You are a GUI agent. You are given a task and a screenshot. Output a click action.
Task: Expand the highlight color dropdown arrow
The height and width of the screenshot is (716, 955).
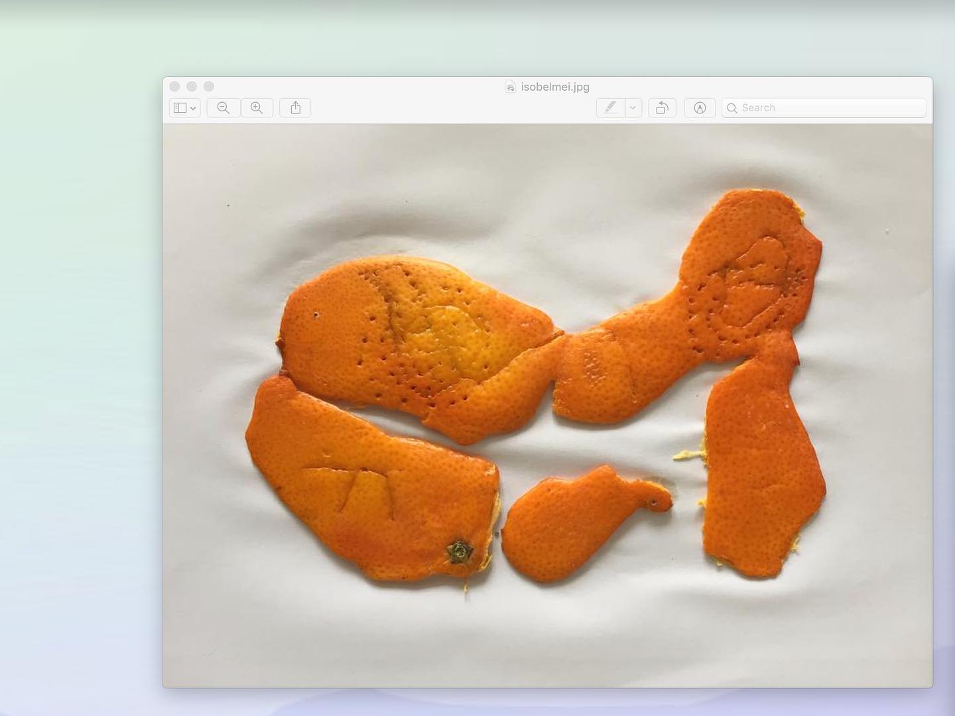point(633,108)
